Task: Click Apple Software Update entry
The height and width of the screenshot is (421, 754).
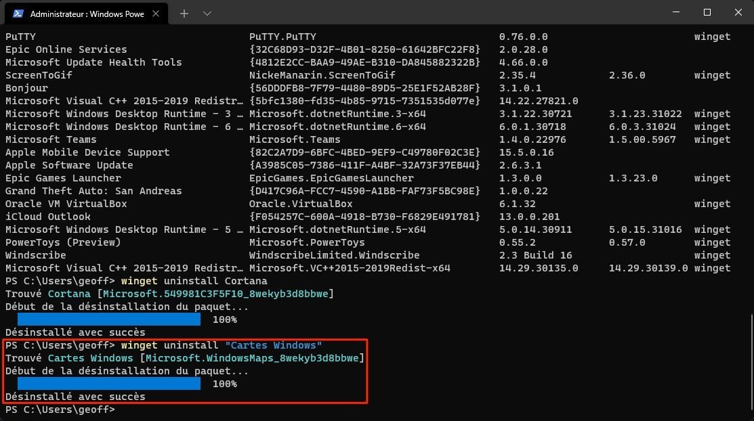Action: coord(69,165)
